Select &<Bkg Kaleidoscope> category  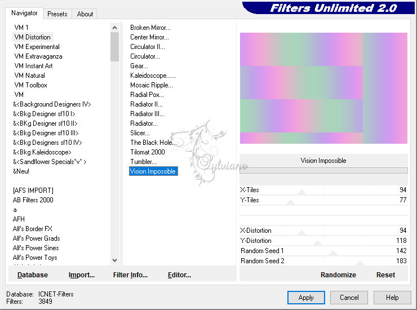tap(42, 152)
